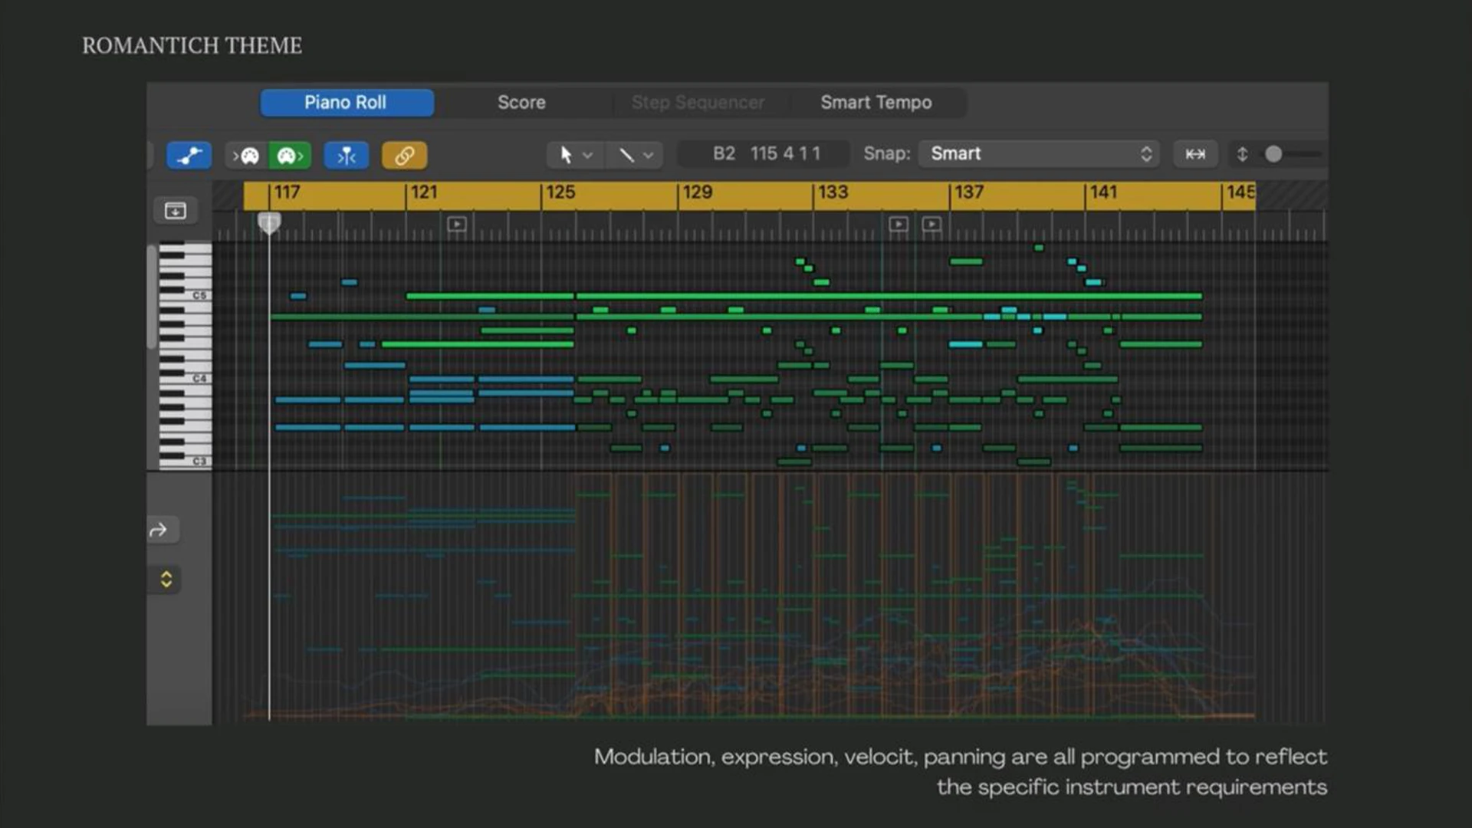This screenshot has height=828, width=1472.
Task: Toggle the Catch Playhead button
Action: pos(347,156)
